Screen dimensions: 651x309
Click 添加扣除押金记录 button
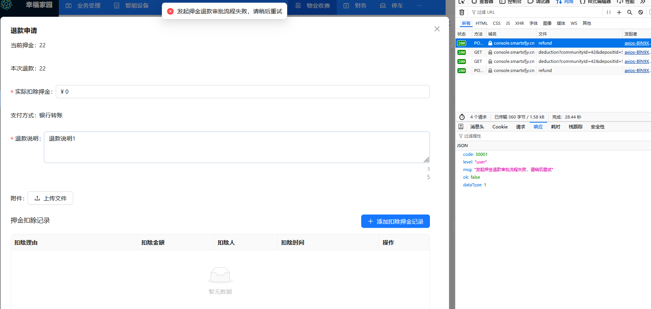point(396,221)
